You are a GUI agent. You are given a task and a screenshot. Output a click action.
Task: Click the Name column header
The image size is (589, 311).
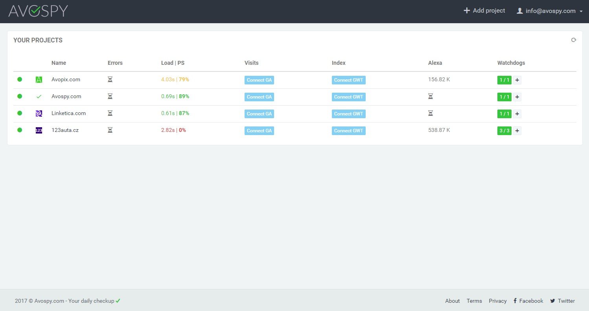coord(59,63)
